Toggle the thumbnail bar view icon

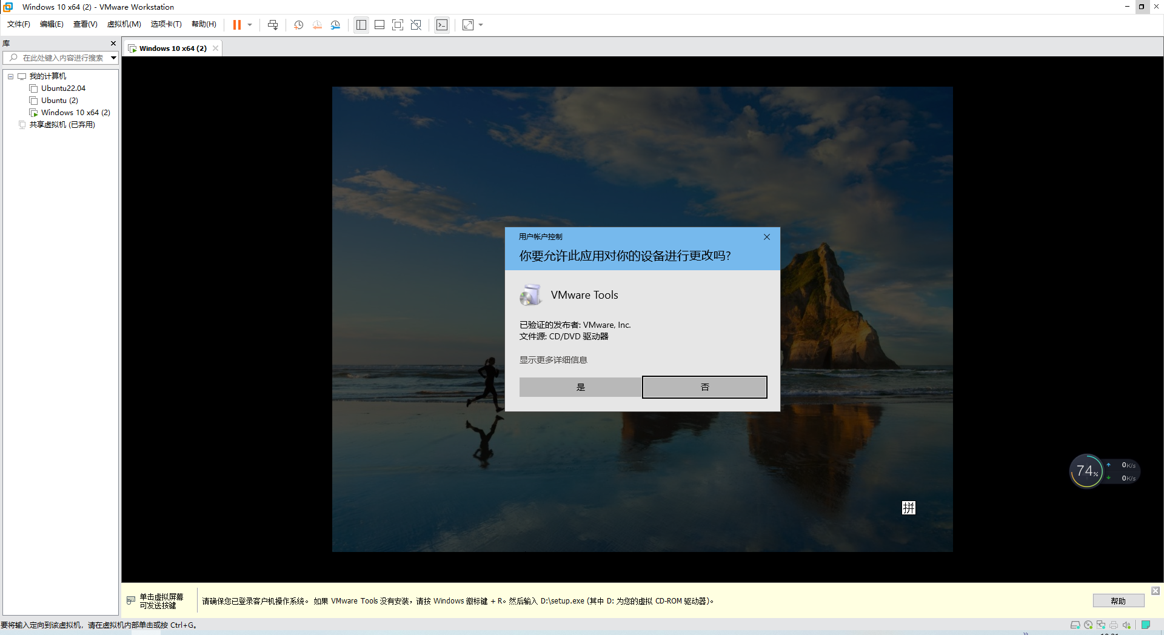[380, 25]
